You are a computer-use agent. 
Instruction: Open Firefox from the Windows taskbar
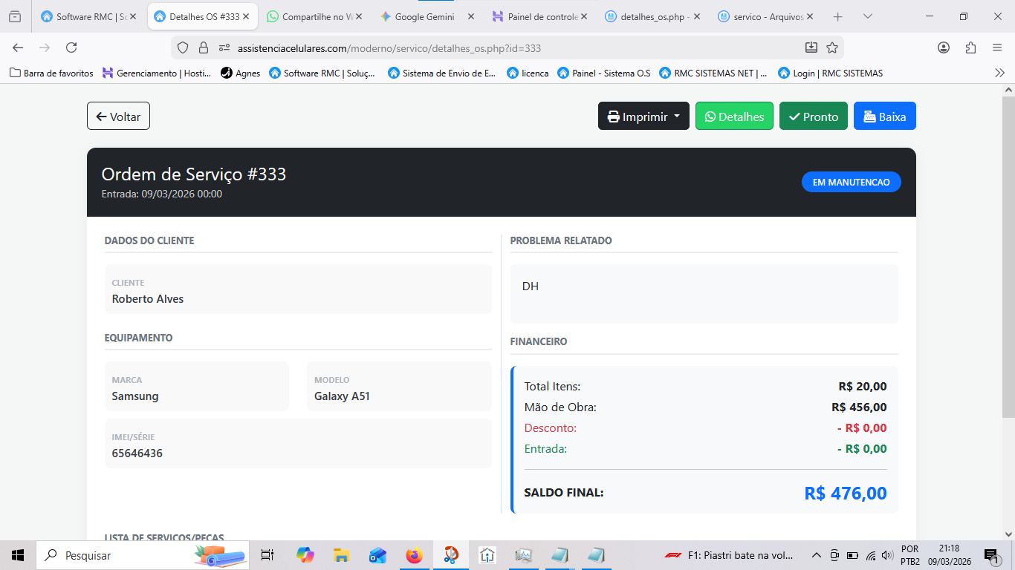[414, 555]
